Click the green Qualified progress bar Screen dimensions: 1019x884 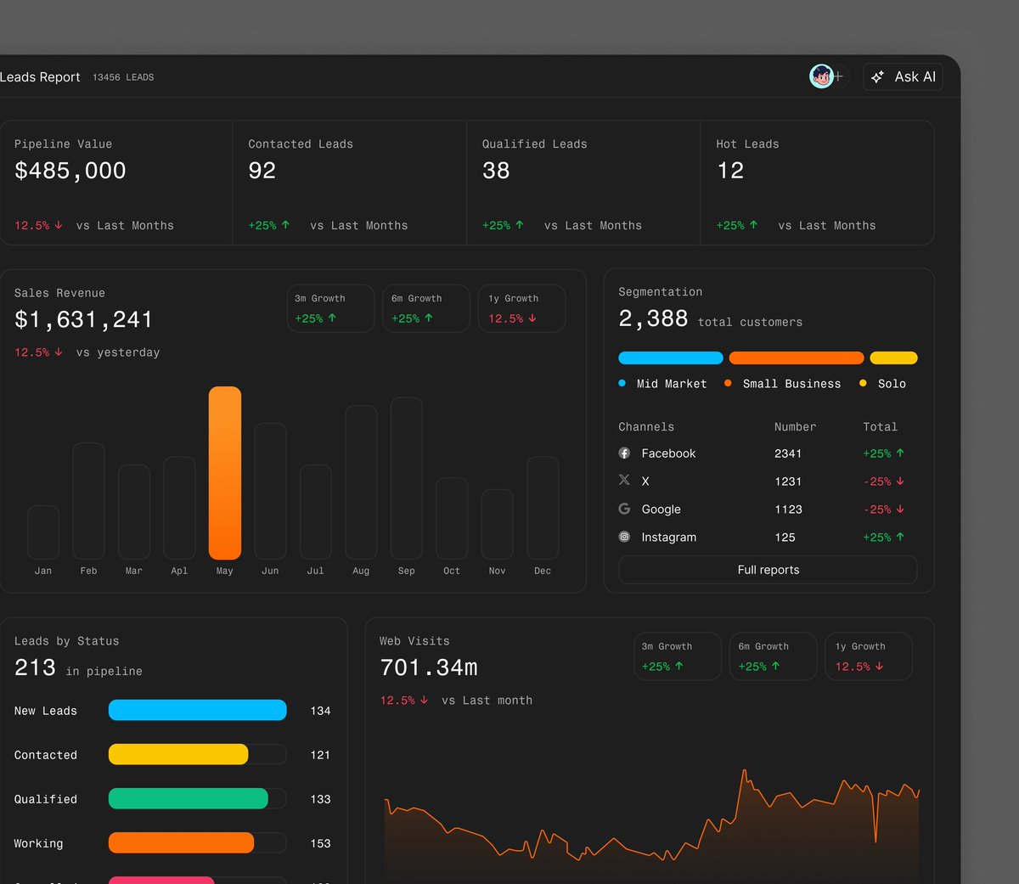tap(189, 798)
